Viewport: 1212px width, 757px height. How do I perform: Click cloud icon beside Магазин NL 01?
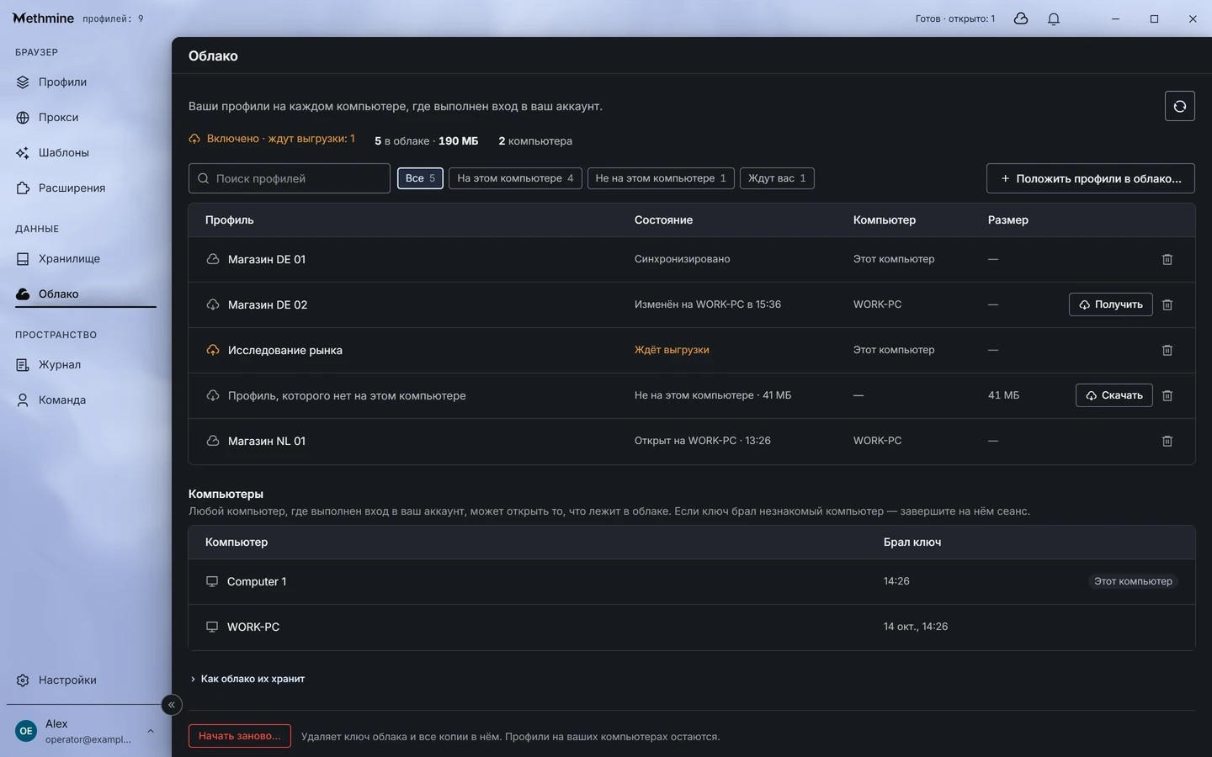coord(213,441)
